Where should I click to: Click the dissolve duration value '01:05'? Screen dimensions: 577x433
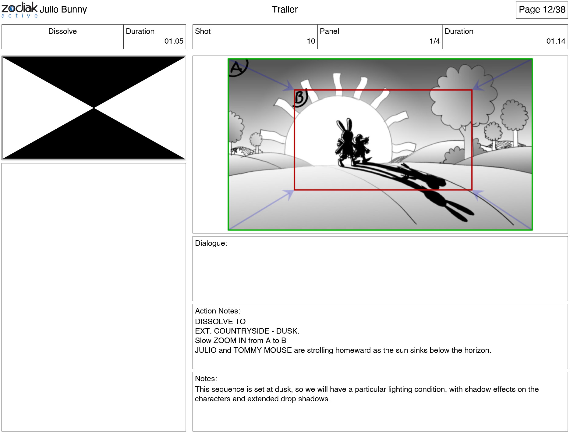click(x=174, y=41)
